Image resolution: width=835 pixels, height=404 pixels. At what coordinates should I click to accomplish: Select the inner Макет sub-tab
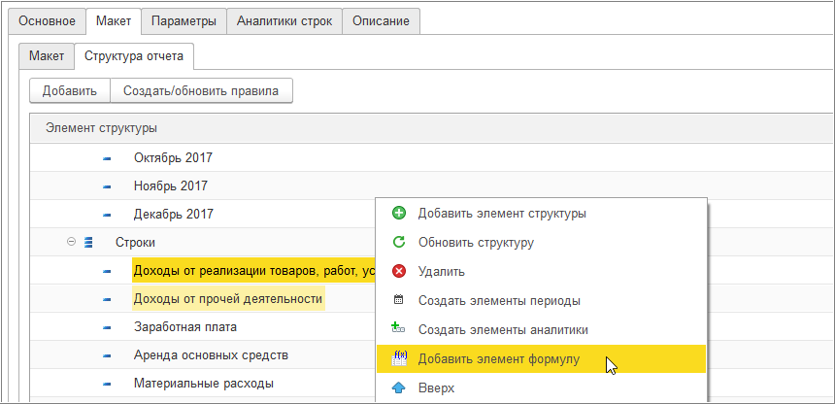coord(47,56)
